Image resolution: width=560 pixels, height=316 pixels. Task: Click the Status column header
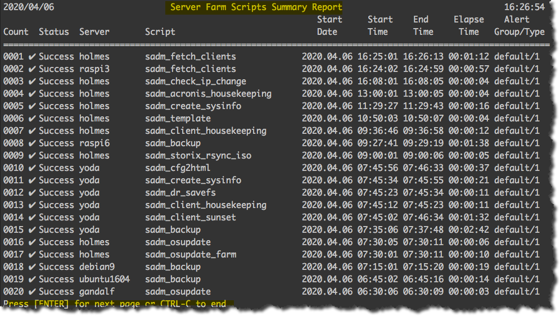point(53,32)
